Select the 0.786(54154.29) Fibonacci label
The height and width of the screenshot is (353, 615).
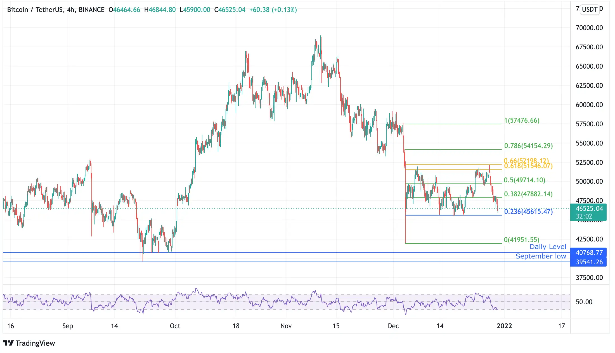[x=528, y=146]
